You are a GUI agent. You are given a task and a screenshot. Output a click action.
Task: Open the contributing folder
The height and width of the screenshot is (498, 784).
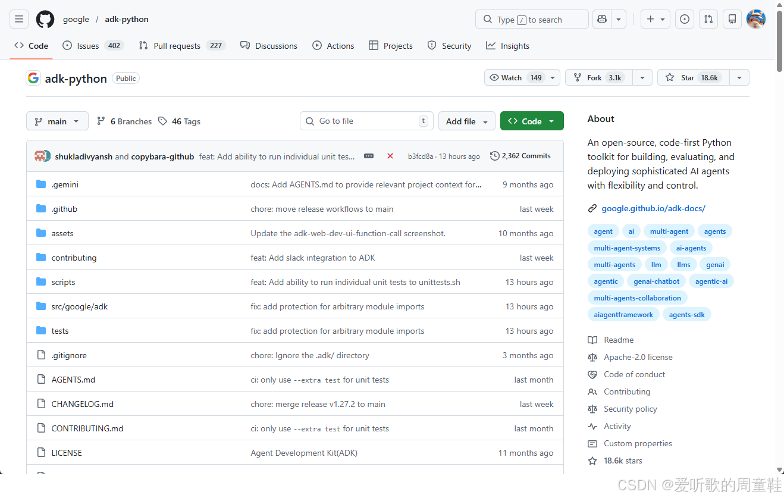pyautogui.click(x=74, y=258)
